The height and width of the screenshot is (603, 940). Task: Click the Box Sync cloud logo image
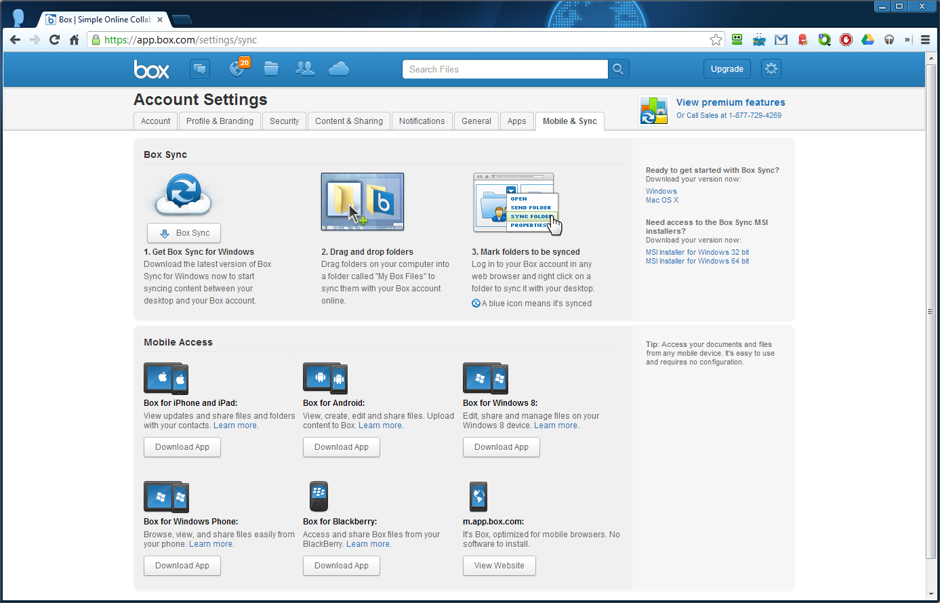click(x=184, y=195)
